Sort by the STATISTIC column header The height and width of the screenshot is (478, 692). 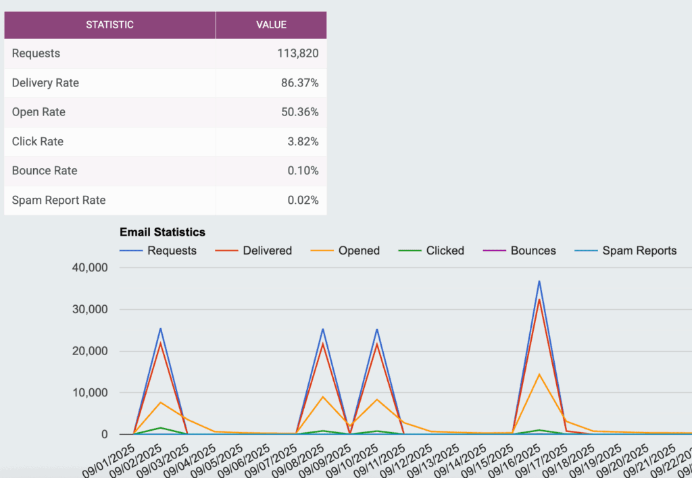(x=109, y=25)
